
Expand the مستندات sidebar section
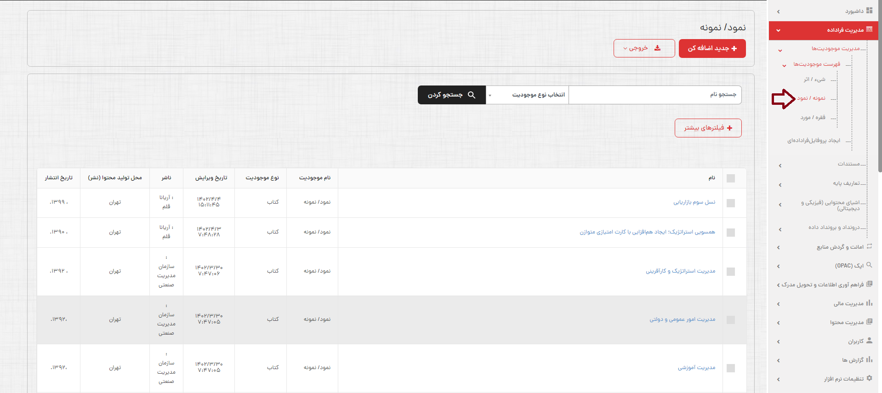(x=848, y=164)
